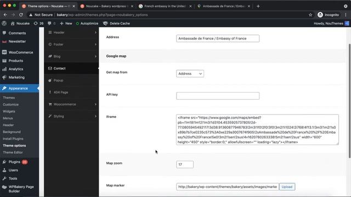Open the browser three-dot menu
The image size is (351, 197).
click(x=346, y=15)
